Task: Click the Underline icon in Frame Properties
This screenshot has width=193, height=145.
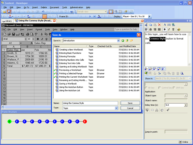Action: point(173,30)
